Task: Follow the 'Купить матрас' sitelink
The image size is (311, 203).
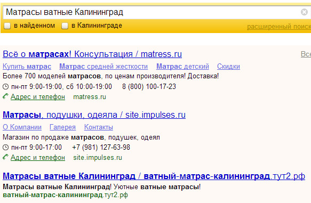Action: coord(27,67)
